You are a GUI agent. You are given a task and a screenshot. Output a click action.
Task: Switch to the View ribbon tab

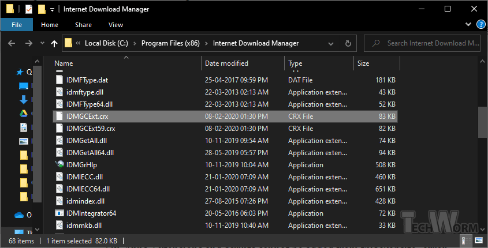click(x=116, y=25)
